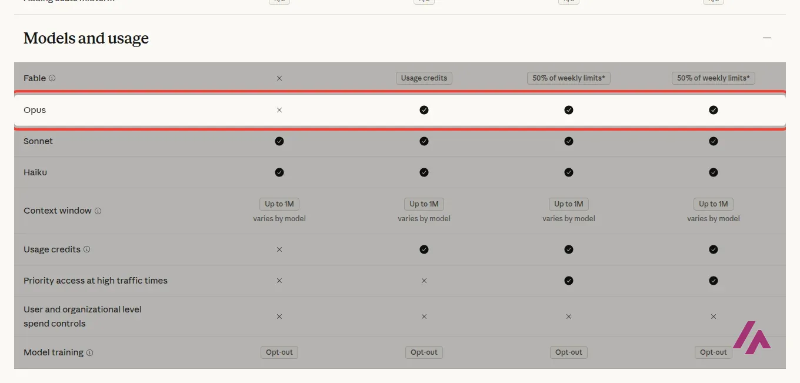Viewport: 800px width, 383px height.
Task: Click User and organizational level spend controls label
Action: tap(82, 317)
